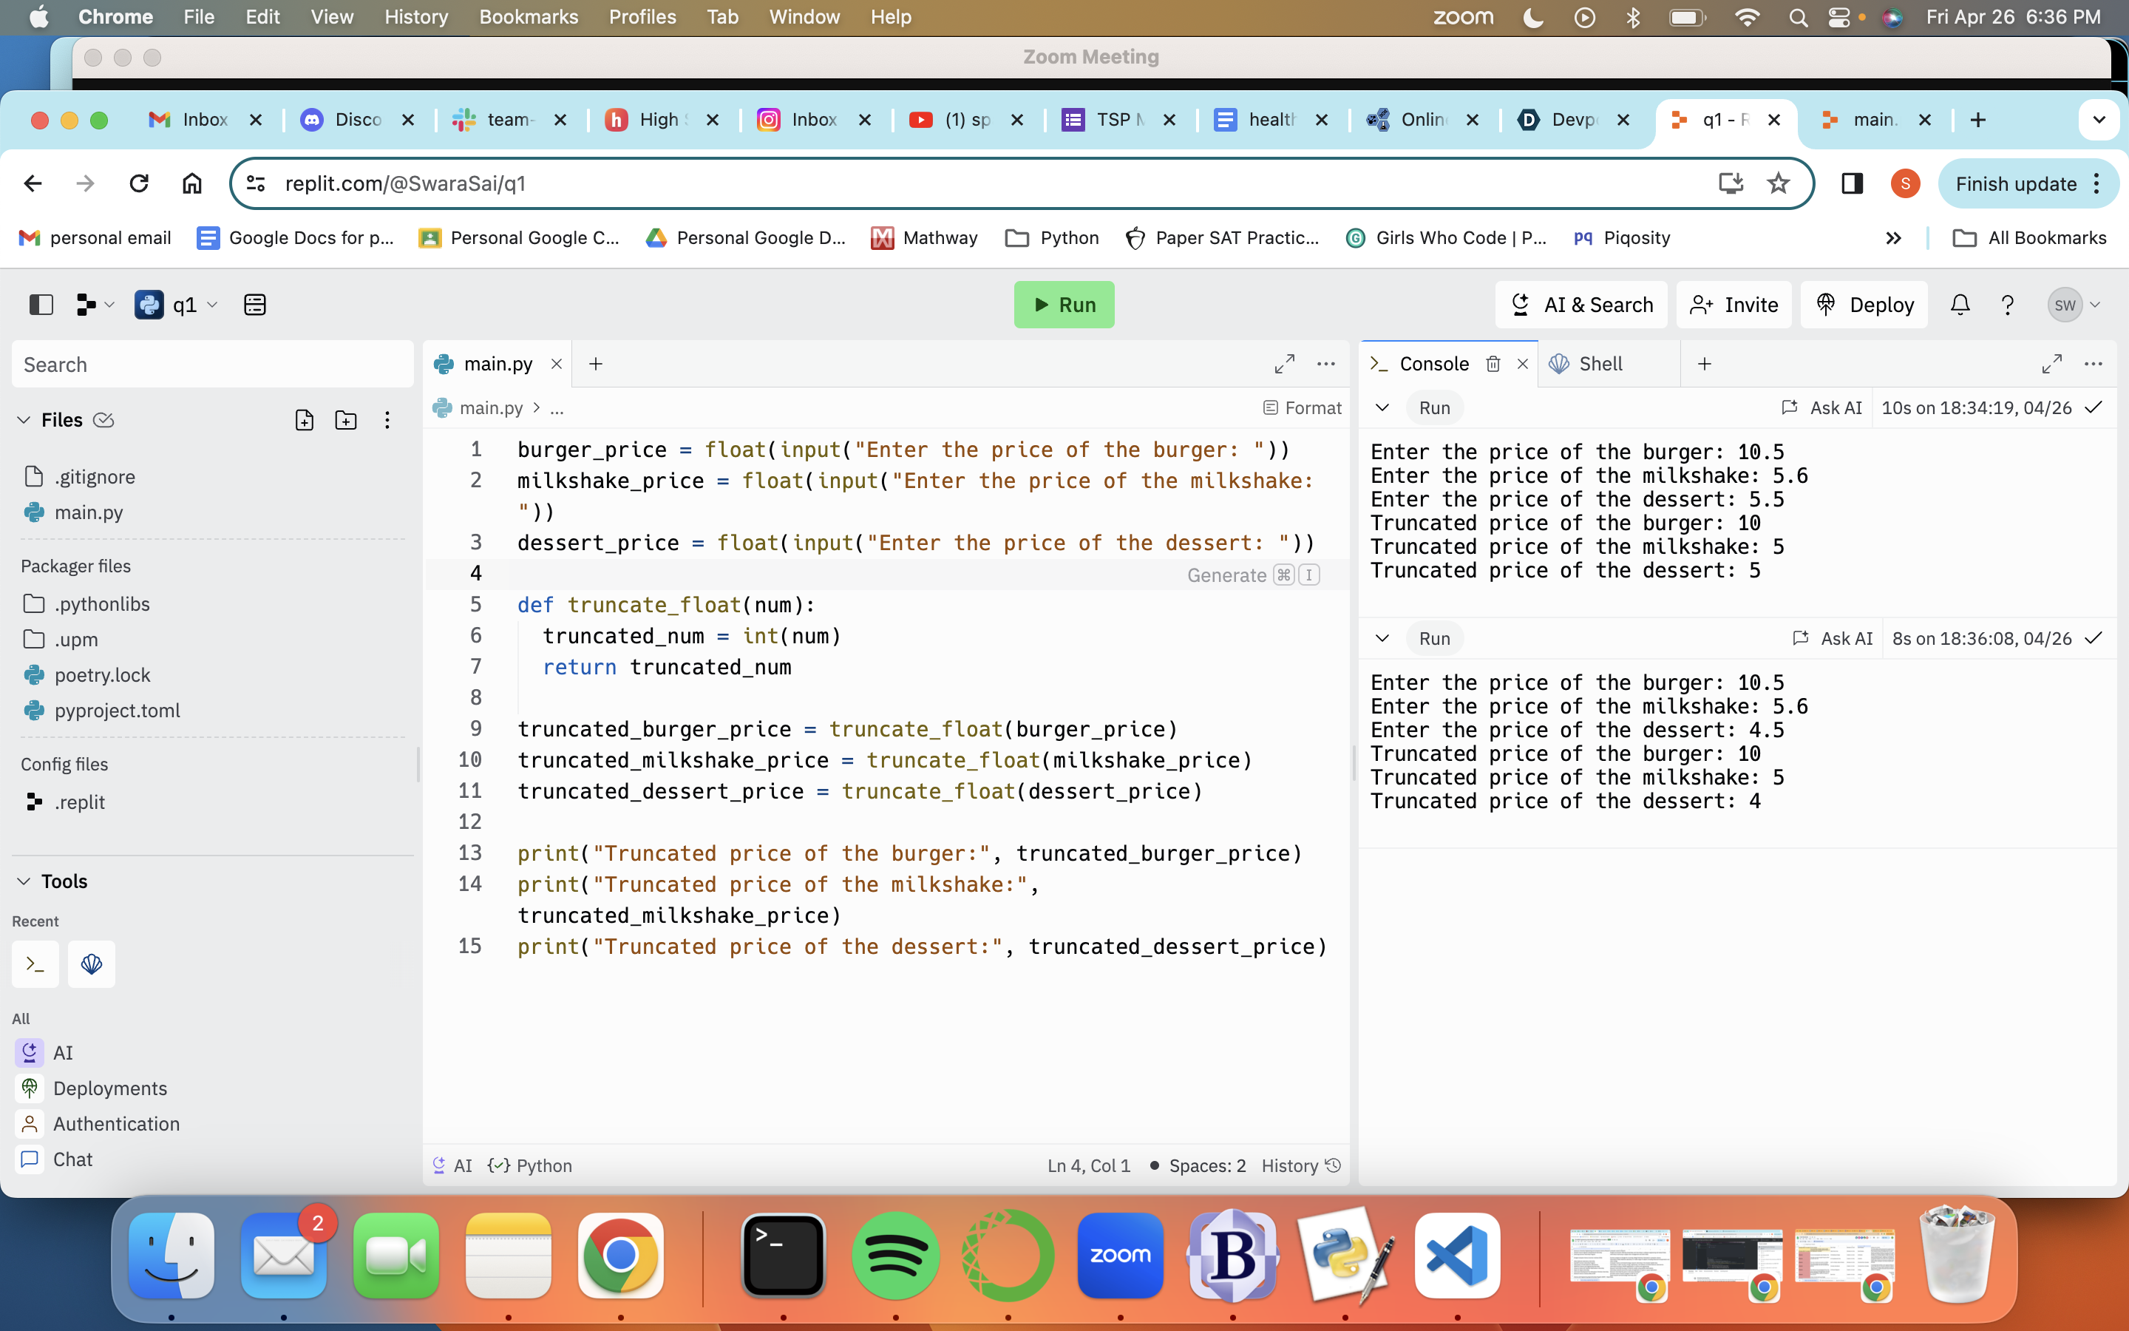Collapse the Tools section
This screenshot has height=1331, width=2129.
click(24, 881)
